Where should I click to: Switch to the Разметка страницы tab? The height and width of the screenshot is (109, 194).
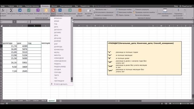pyautogui.click(x=32, y=6)
